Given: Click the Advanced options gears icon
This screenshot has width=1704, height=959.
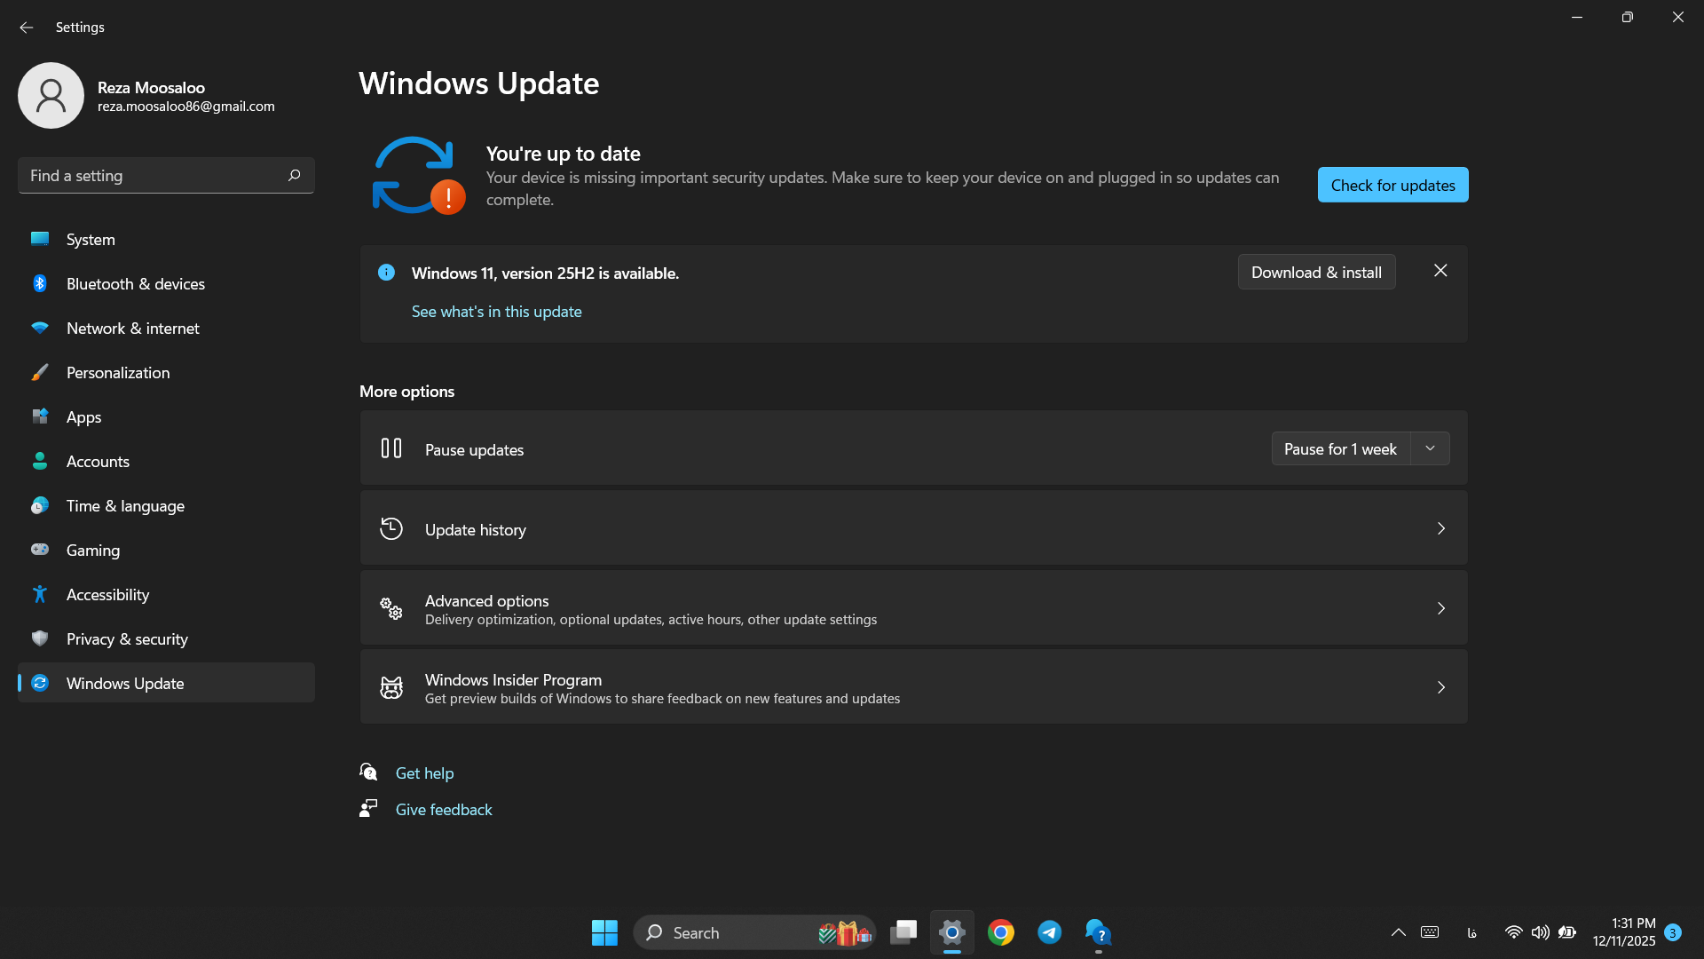Looking at the screenshot, I should (391, 608).
